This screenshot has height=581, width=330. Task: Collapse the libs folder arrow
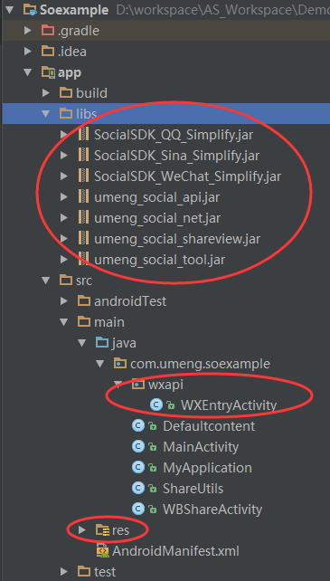point(46,113)
